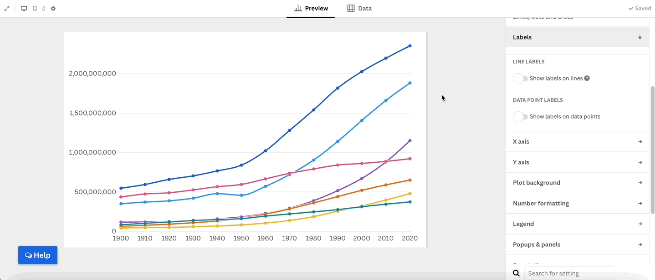Click the Search for setting field
The width and height of the screenshot is (655, 280).
coord(569,273)
